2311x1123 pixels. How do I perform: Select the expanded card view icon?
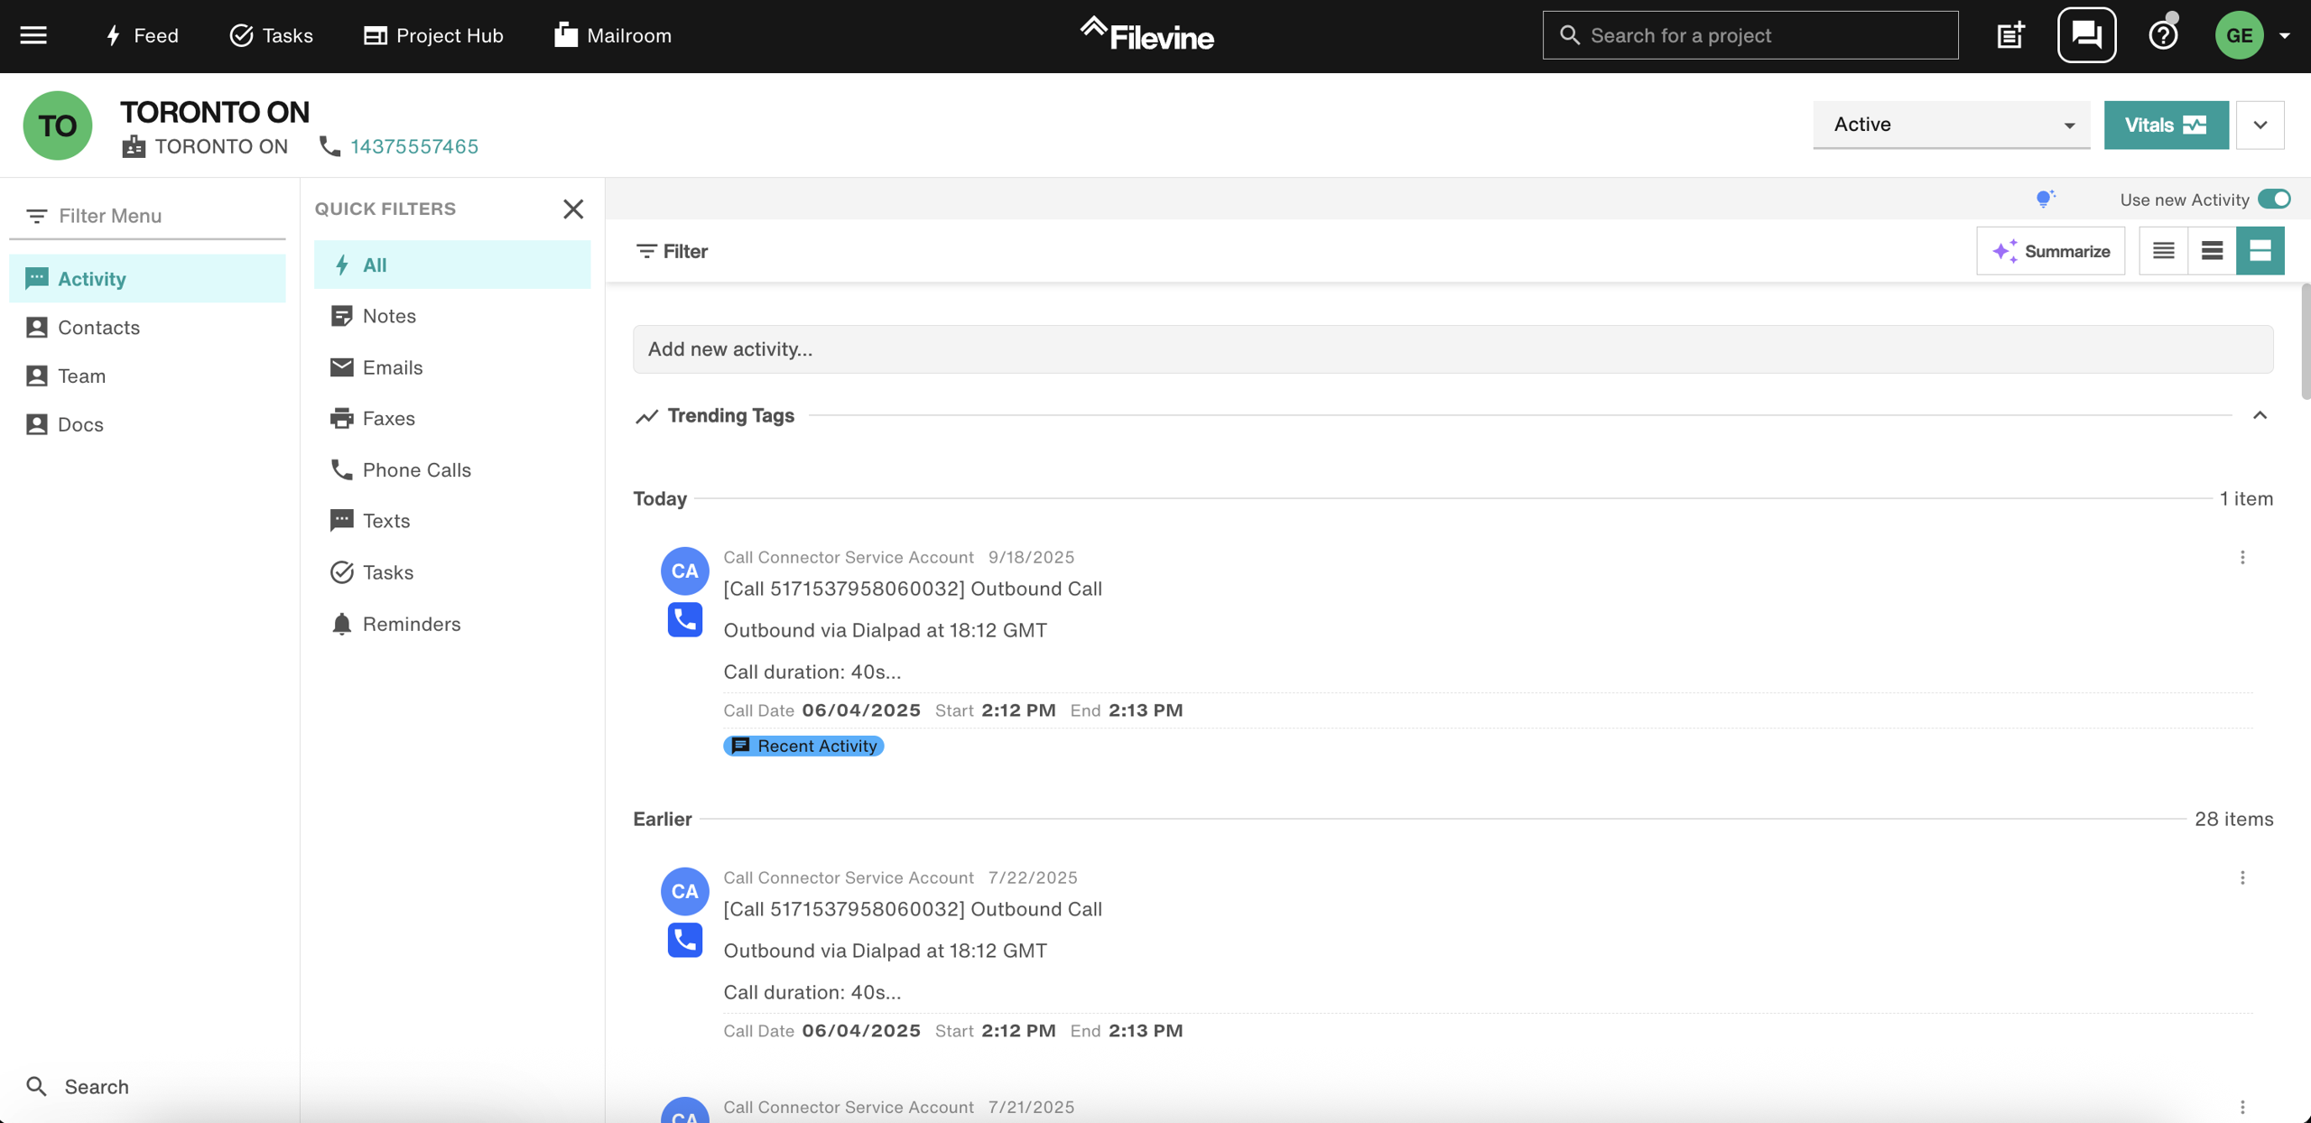[x=2260, y=251]
